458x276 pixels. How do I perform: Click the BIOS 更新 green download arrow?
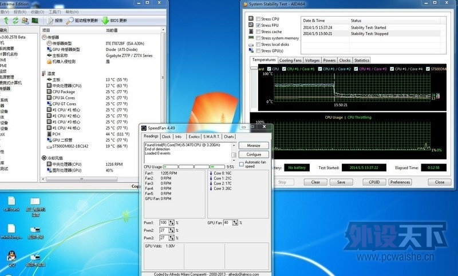[105, 21]
